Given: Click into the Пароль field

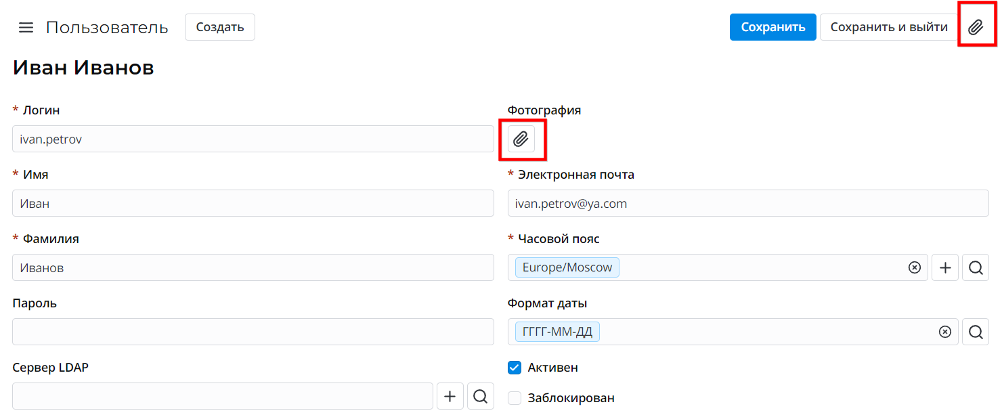Looking at the screenshot, I should (253, 332).
